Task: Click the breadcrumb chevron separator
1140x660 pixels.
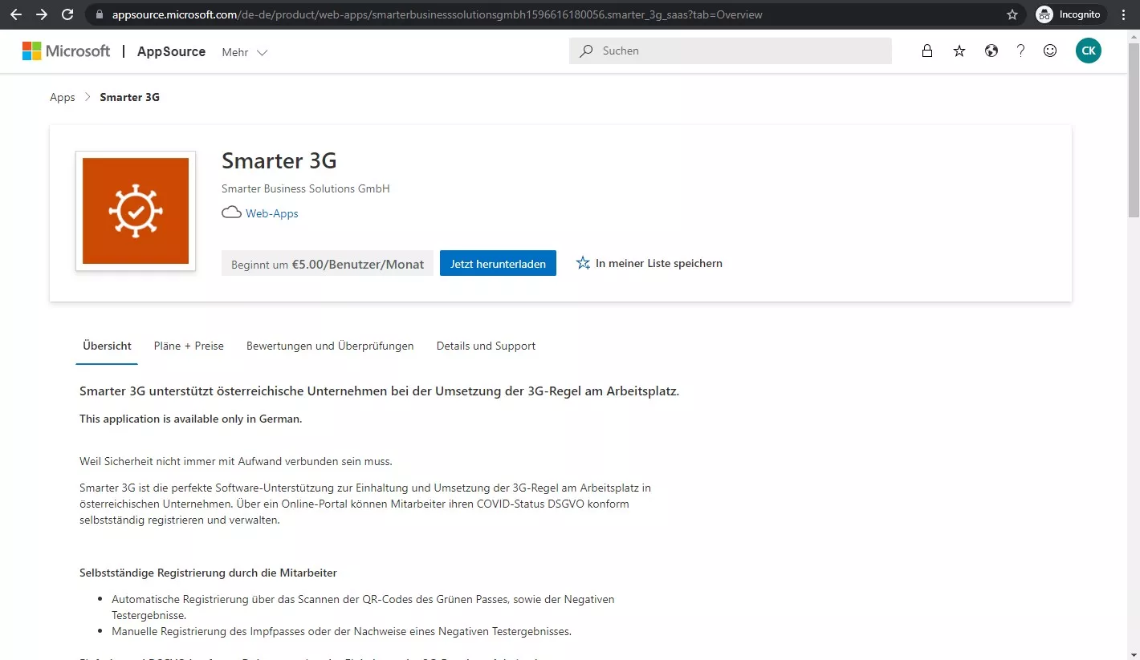Action: (88, 97)
